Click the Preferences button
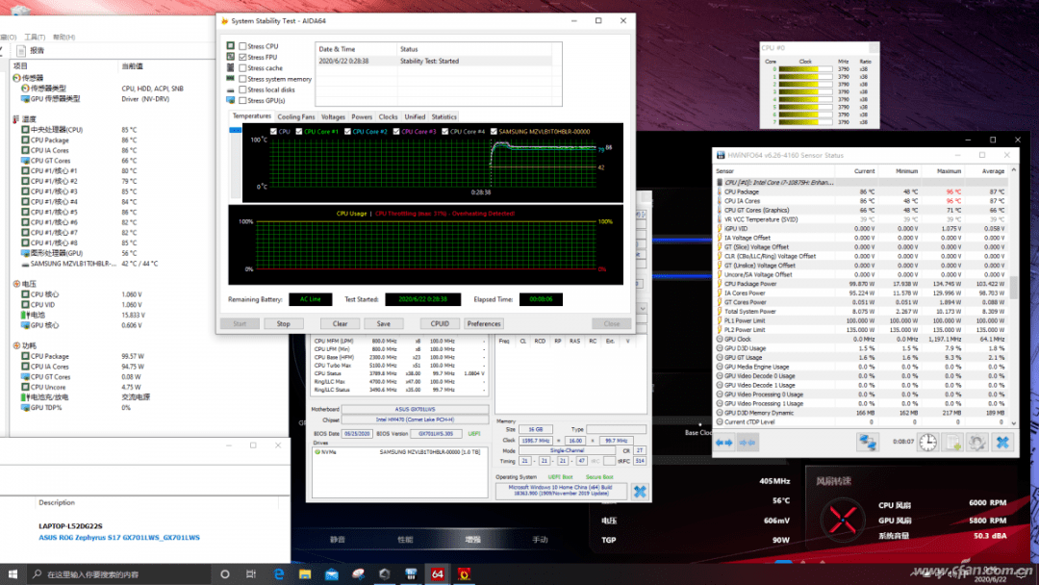This screenshot has width=1039, height=585. [x=484, y=323]
